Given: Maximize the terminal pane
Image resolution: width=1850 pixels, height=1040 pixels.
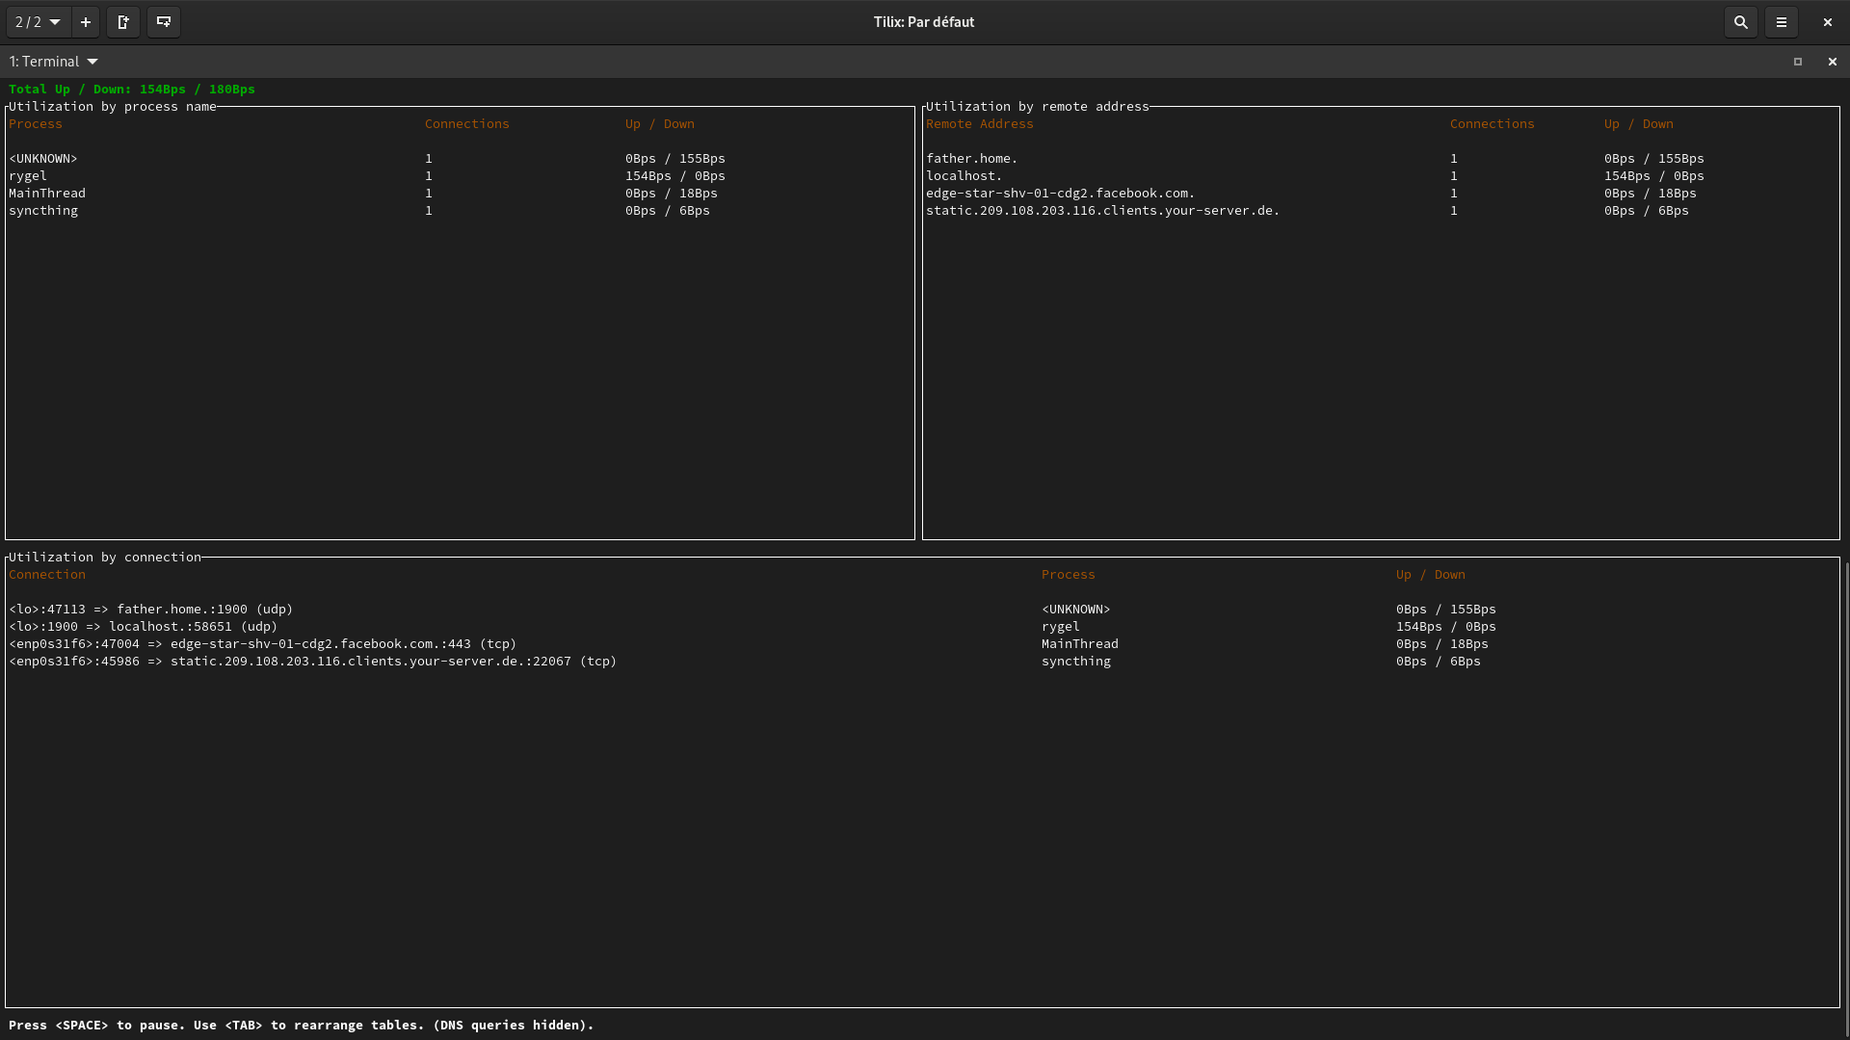Looking at the screenshot, I should 1797,62.
